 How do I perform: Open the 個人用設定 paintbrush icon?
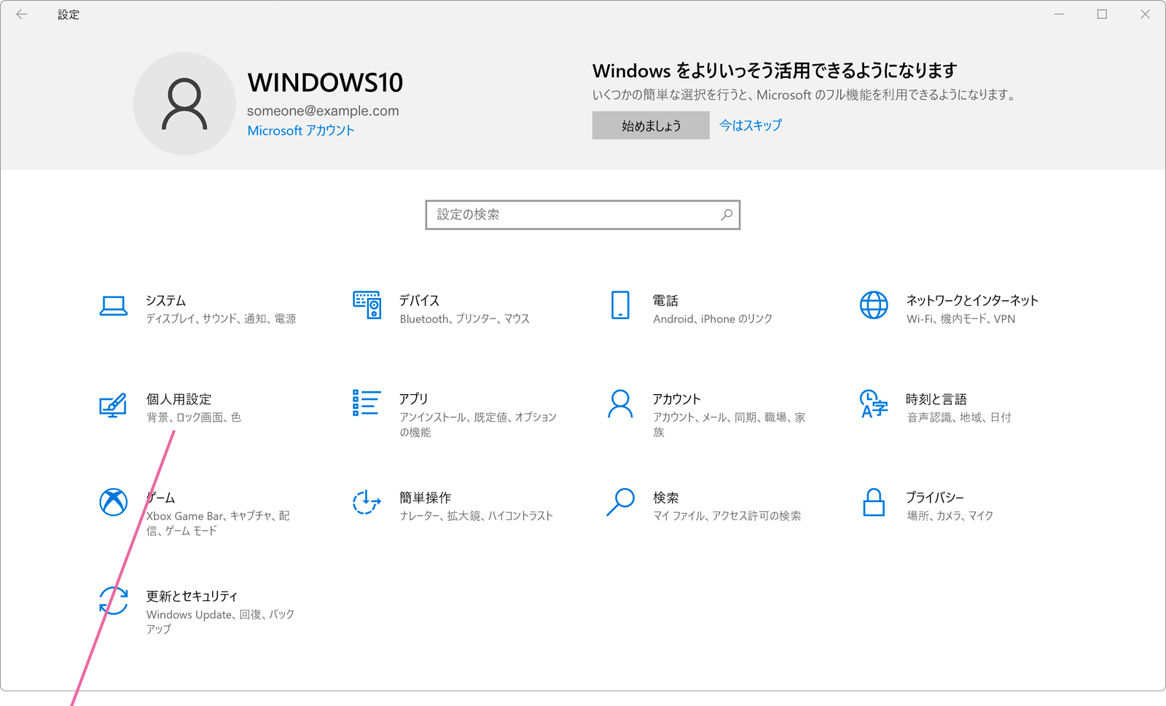(x=113, y=405)
